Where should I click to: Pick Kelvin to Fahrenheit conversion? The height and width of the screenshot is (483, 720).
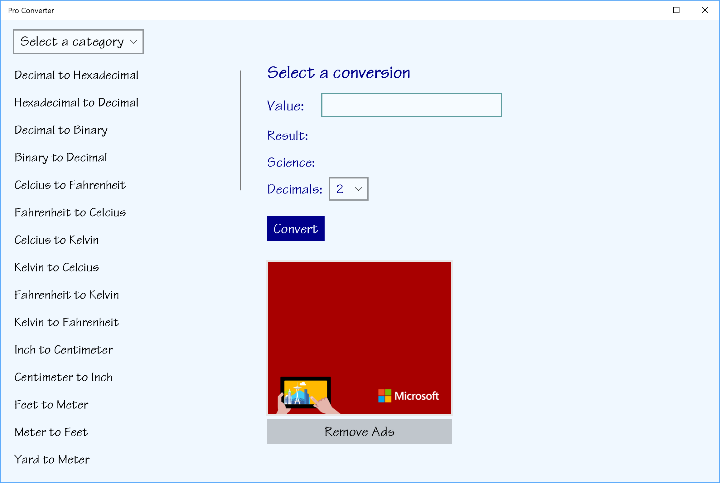click(67, 322)
